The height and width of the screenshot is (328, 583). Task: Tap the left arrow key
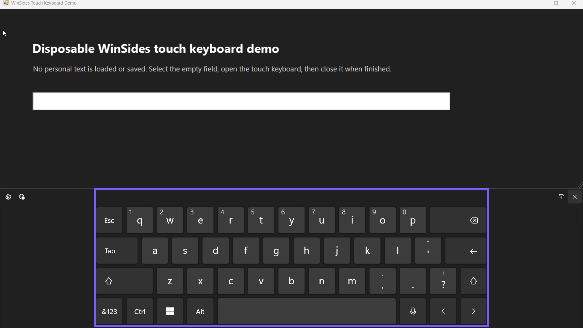click(443, 312)
